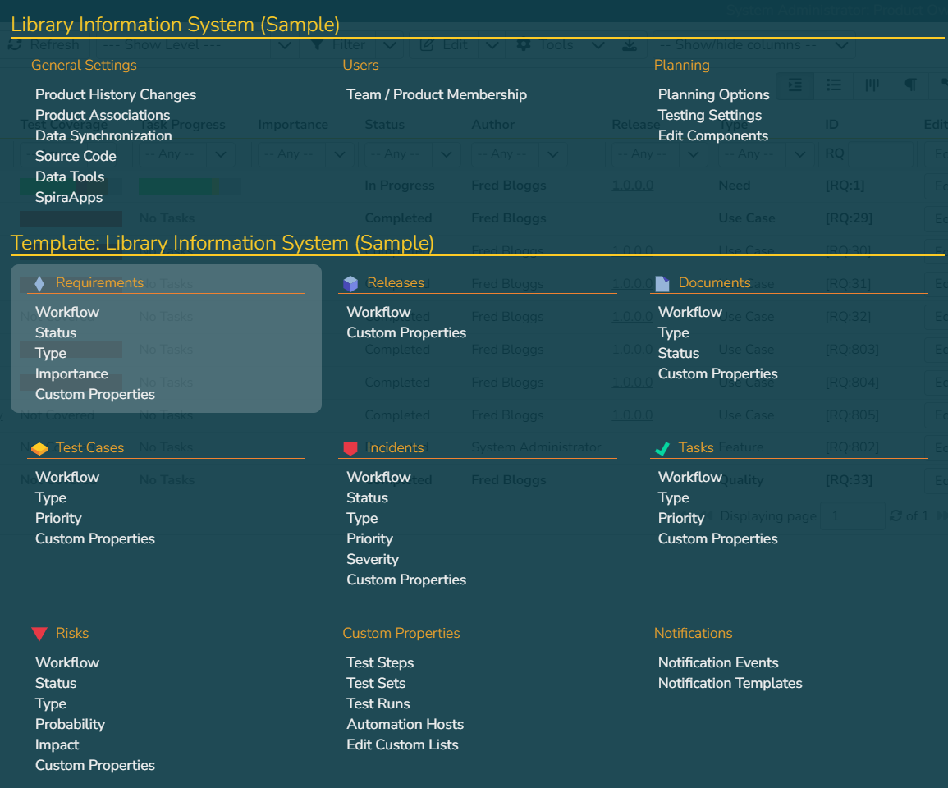
Task: Open Test Steps custom properties
Action: 380,662
